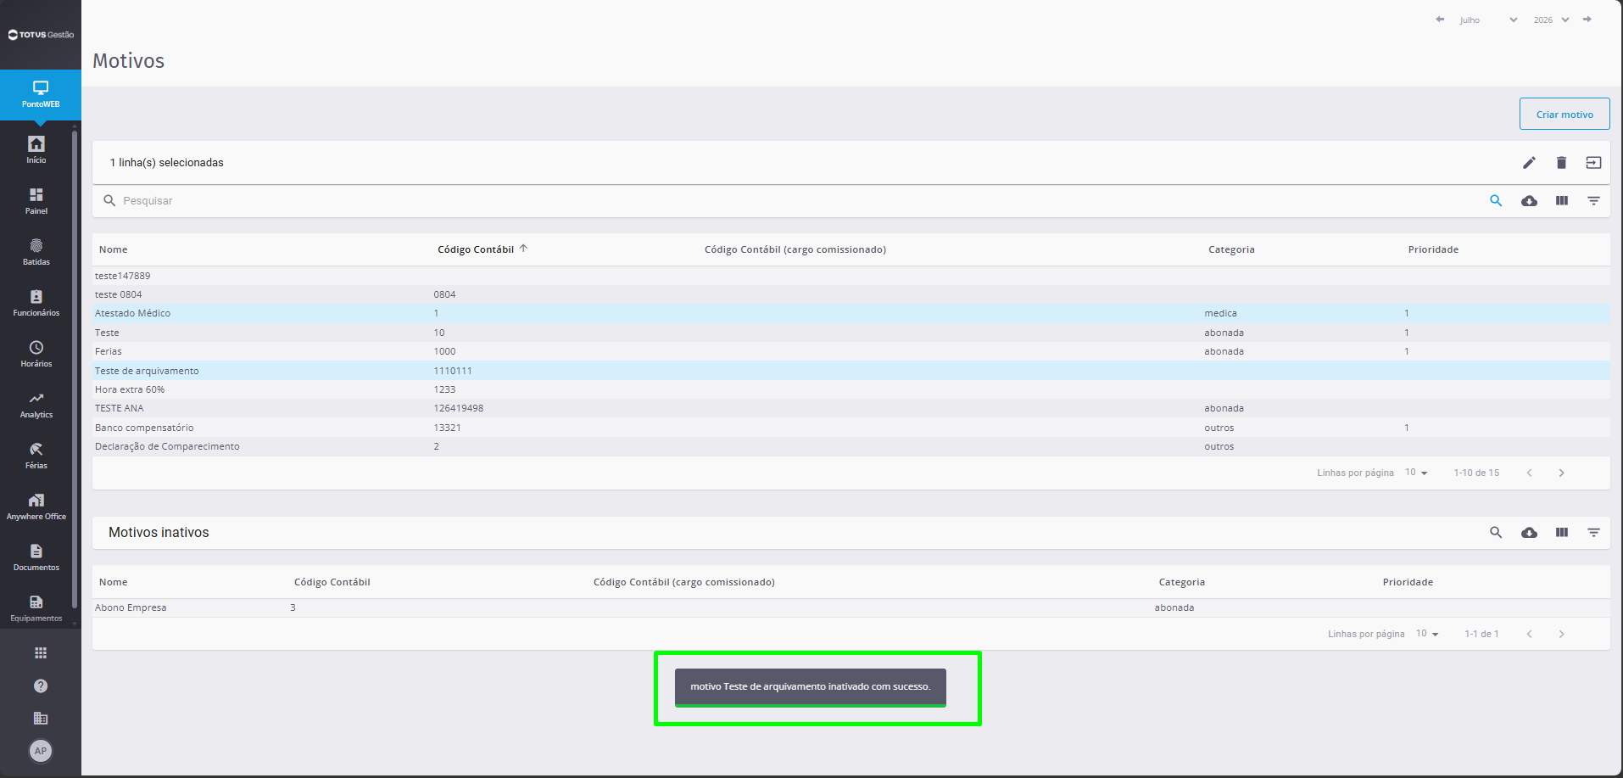The width and height of the screenshot is (1623, 778).
Task: Go to Início in the sidebar
Action: [36, 150]
